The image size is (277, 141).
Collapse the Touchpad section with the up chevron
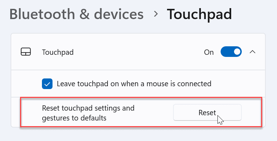click(253, 52)
